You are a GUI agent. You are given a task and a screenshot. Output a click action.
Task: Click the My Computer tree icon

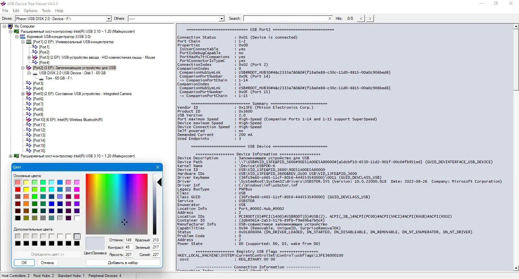click(10, 26)
